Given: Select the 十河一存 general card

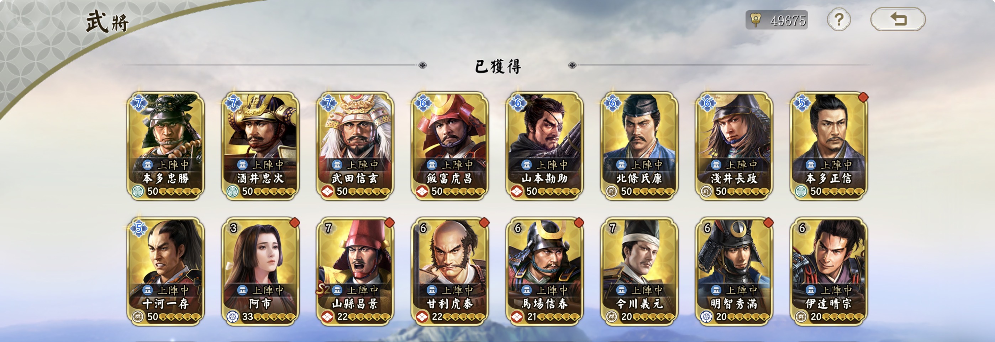Looking at the screenshot, I should 166,271.
